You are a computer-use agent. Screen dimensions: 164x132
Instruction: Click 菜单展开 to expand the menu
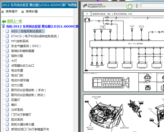point(12,11)
